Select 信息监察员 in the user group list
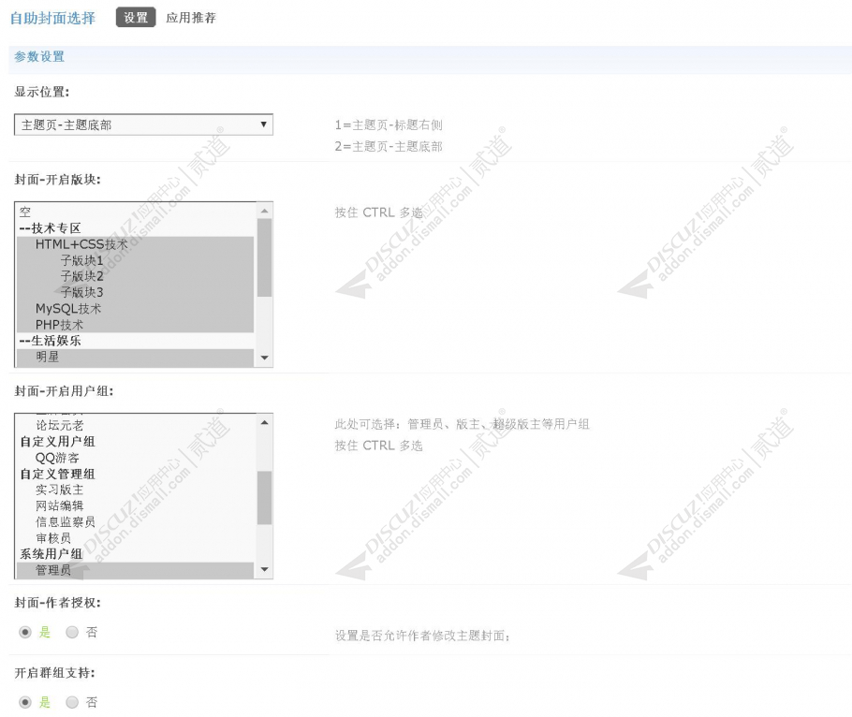 (136, 522)
